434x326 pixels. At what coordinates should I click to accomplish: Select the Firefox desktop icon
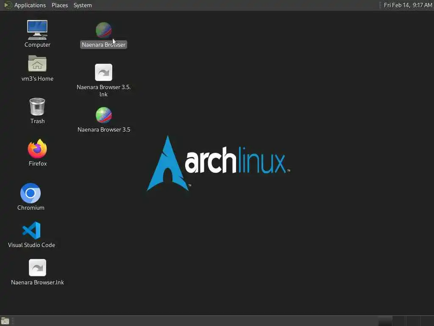pos(37,149)
